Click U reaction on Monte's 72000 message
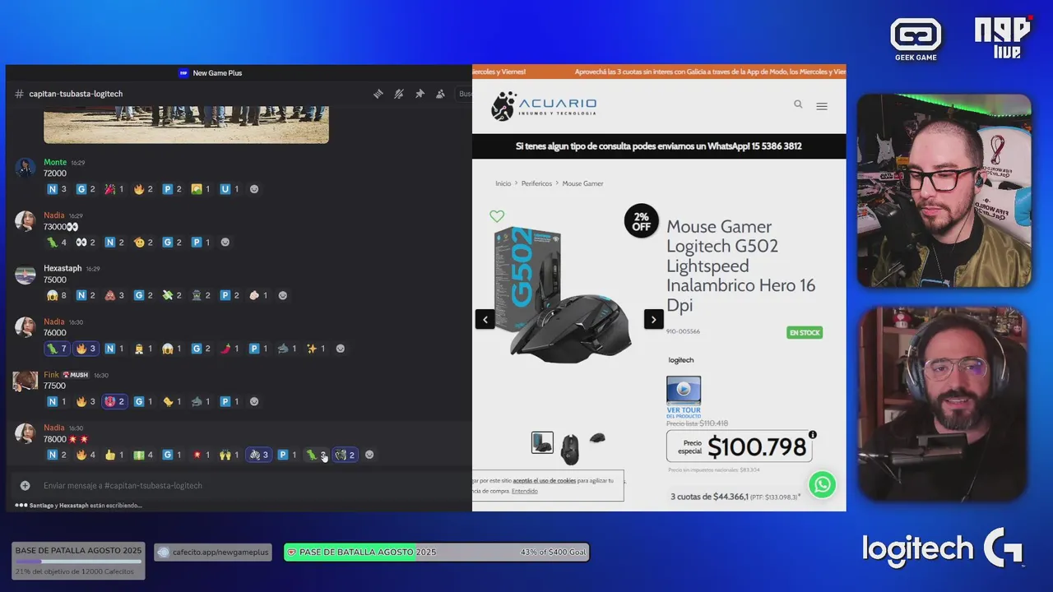The image size is (1053, 592). tap(230, 189)
